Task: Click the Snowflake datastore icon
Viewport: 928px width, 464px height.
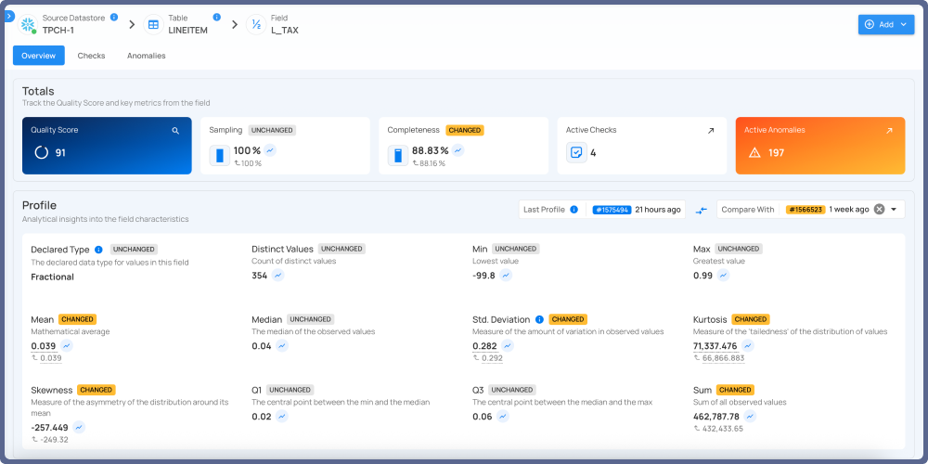Action: [x=27, y=24]
